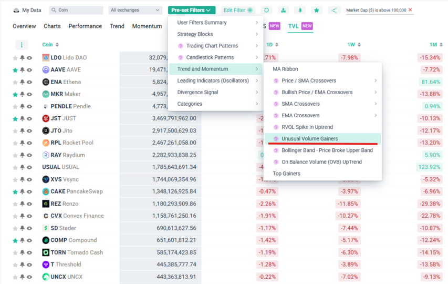Click the Edit Filter button
The height and width of the screenshot is (284, 448).
pyautogui.click(x=238, y=10)
